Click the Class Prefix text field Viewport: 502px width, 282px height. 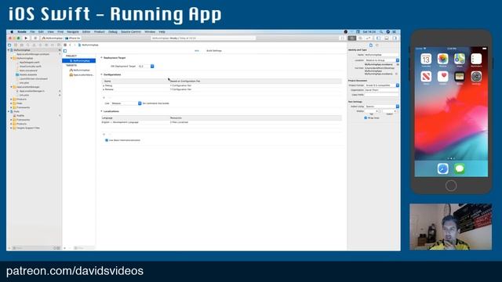(382, 95)
